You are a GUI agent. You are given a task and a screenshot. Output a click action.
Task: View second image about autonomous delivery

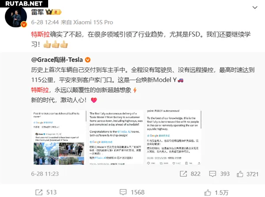pos(116,138)
